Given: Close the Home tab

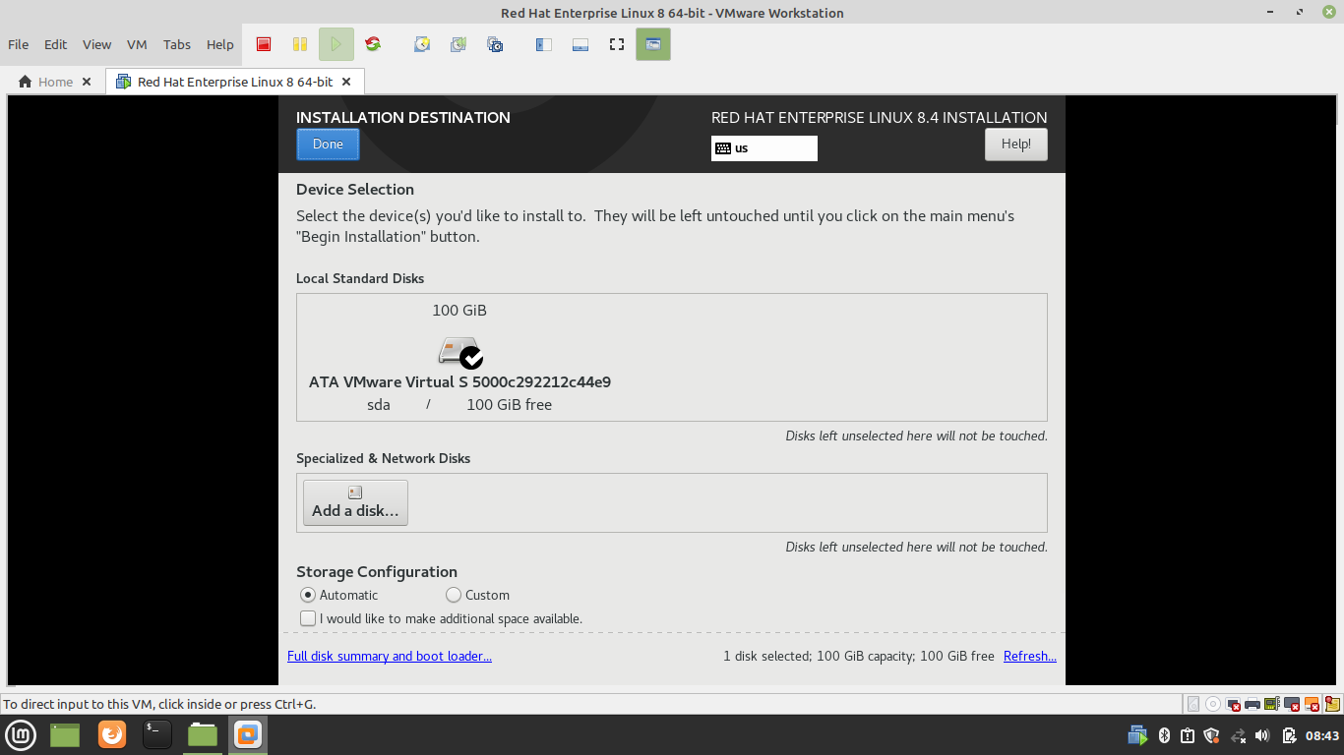Looking at the screenshot, I should 87,82.
